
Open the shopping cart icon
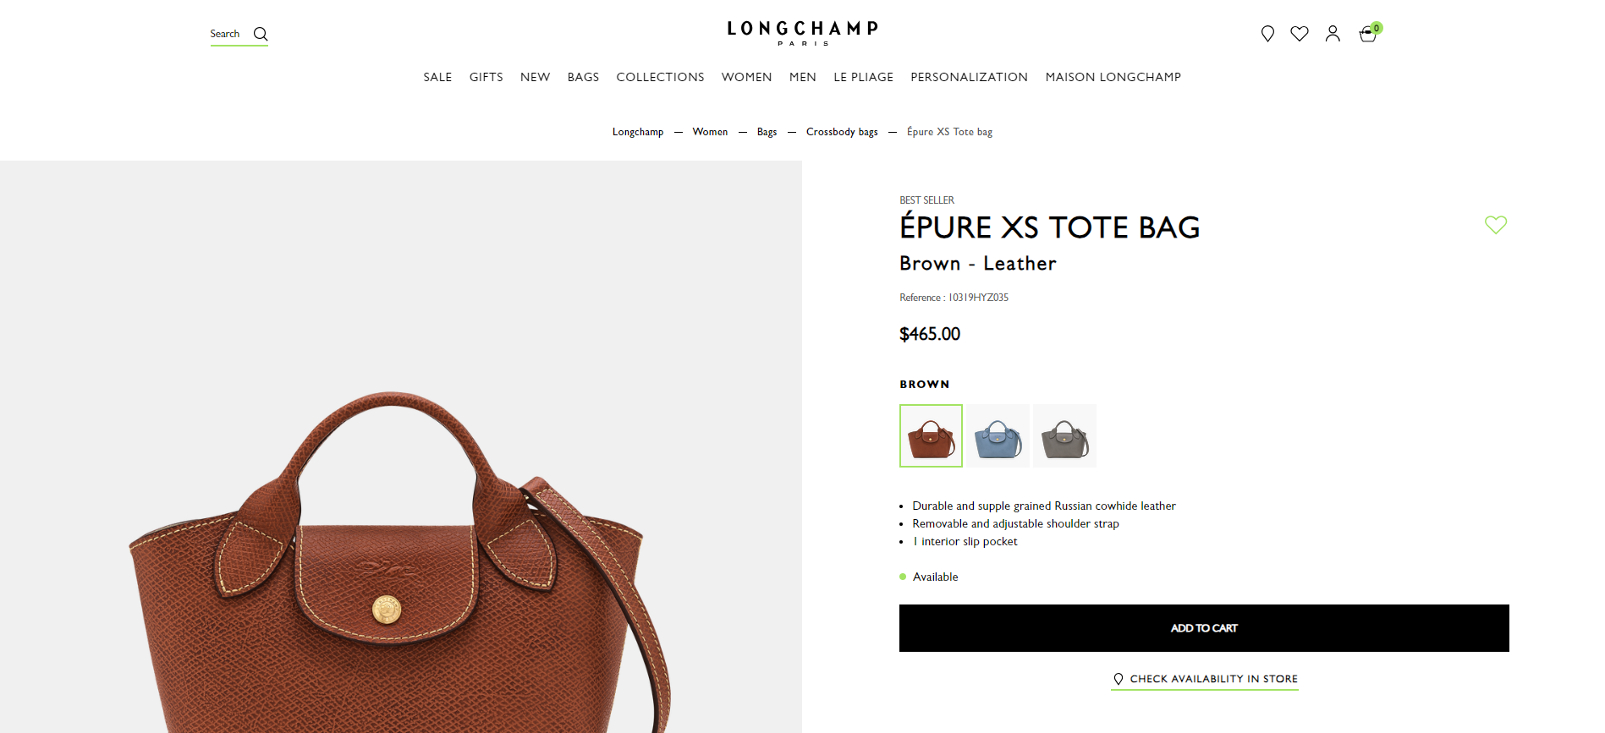tap(1368, 34)
